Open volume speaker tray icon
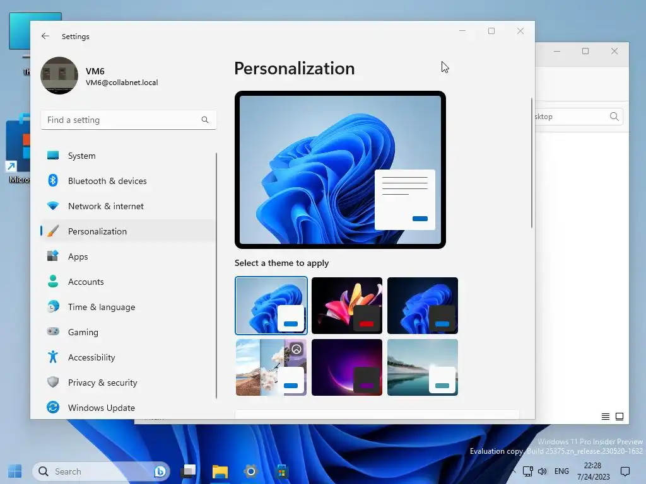The height and width of the screenshot is (484, 646). [x=542, y=471]
